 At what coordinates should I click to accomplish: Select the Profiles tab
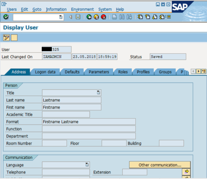(x=143, y=72)
